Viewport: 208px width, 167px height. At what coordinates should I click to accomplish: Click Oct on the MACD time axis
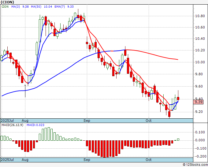149,160
